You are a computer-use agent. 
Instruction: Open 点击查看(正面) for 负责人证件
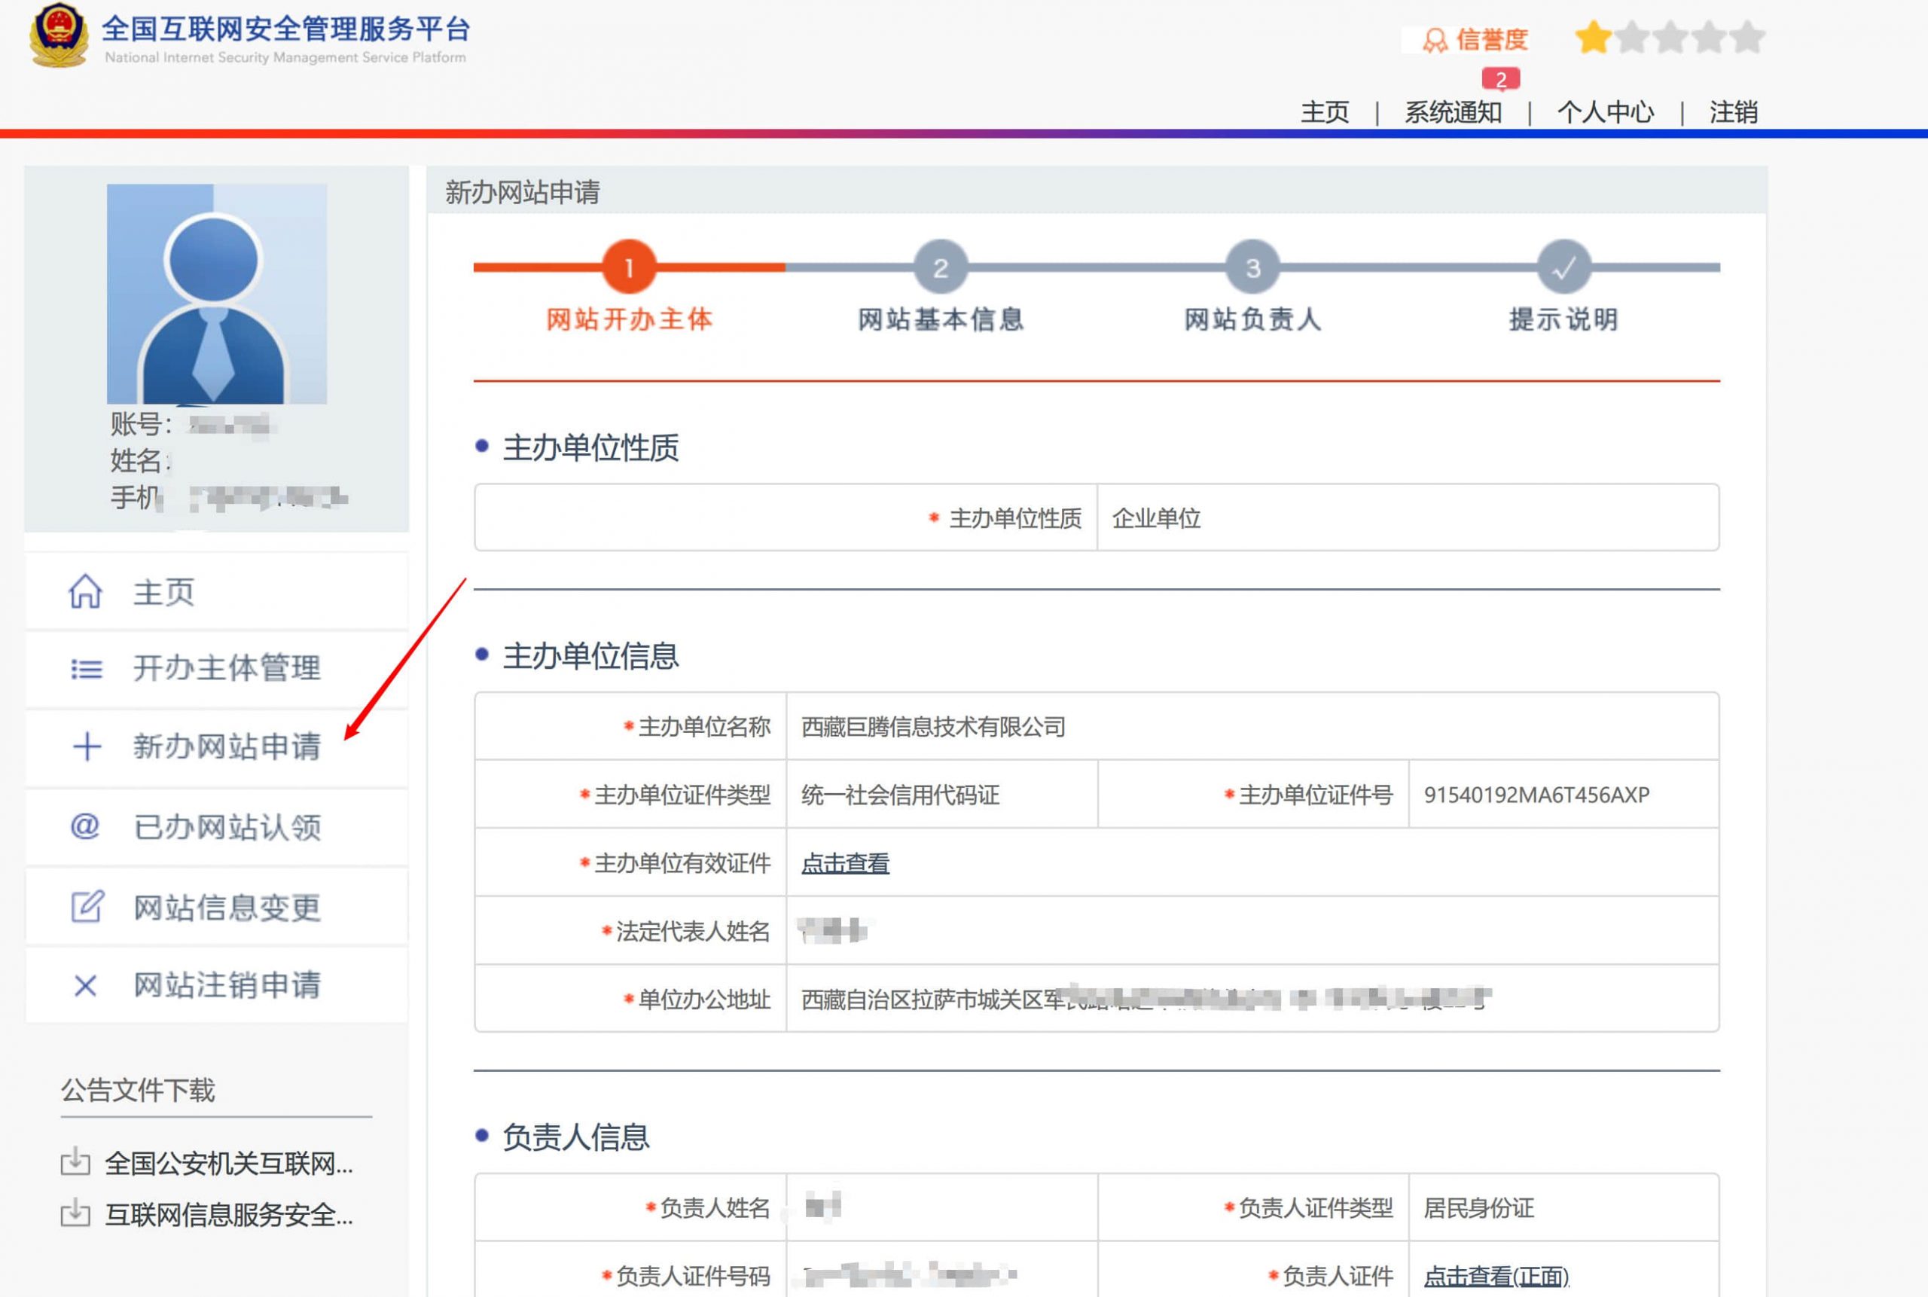(x=1496, y=1277)
